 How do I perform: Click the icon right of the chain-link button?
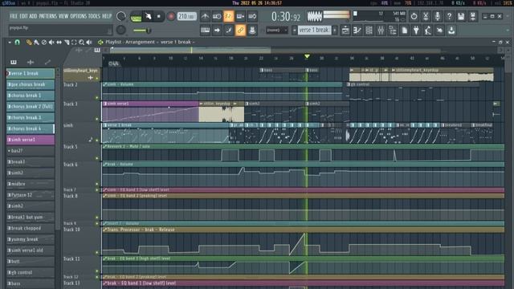point(252,31)
